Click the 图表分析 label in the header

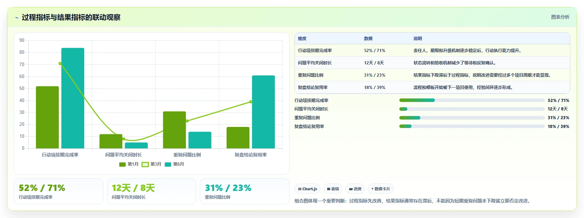[x=560, y=17]
